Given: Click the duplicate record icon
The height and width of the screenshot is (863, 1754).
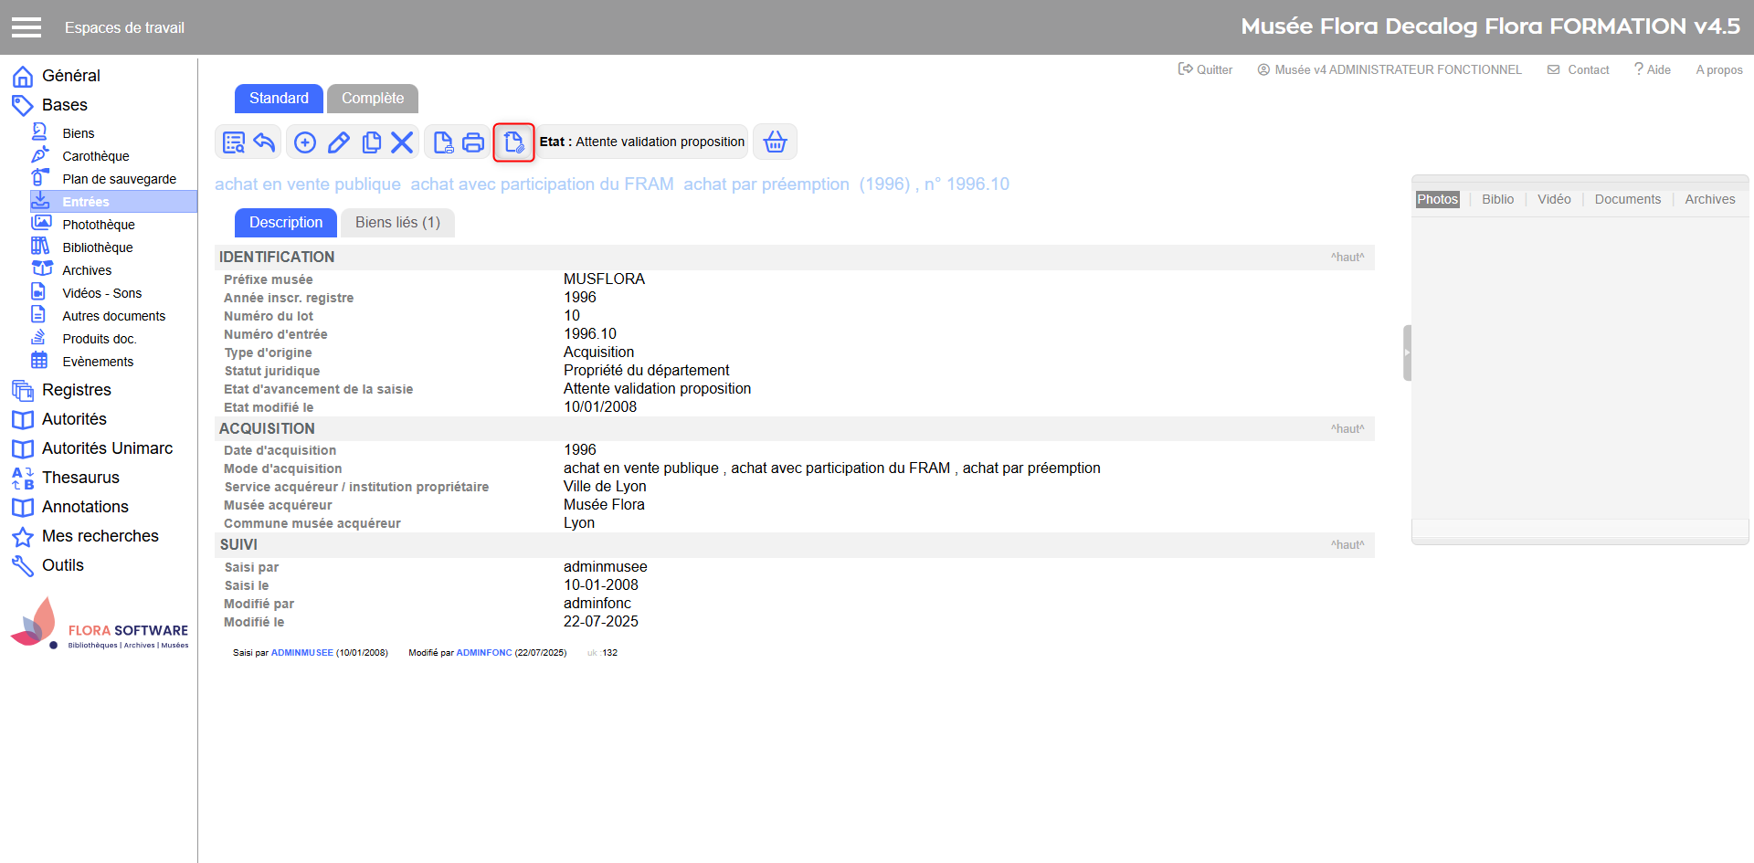Looking at the screenshot, I should (x=371, y=142).
